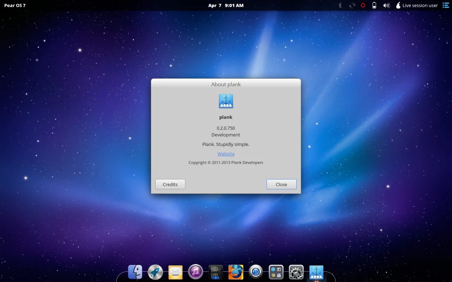Open the mail envelope app in the dock

tap(176, 272)
